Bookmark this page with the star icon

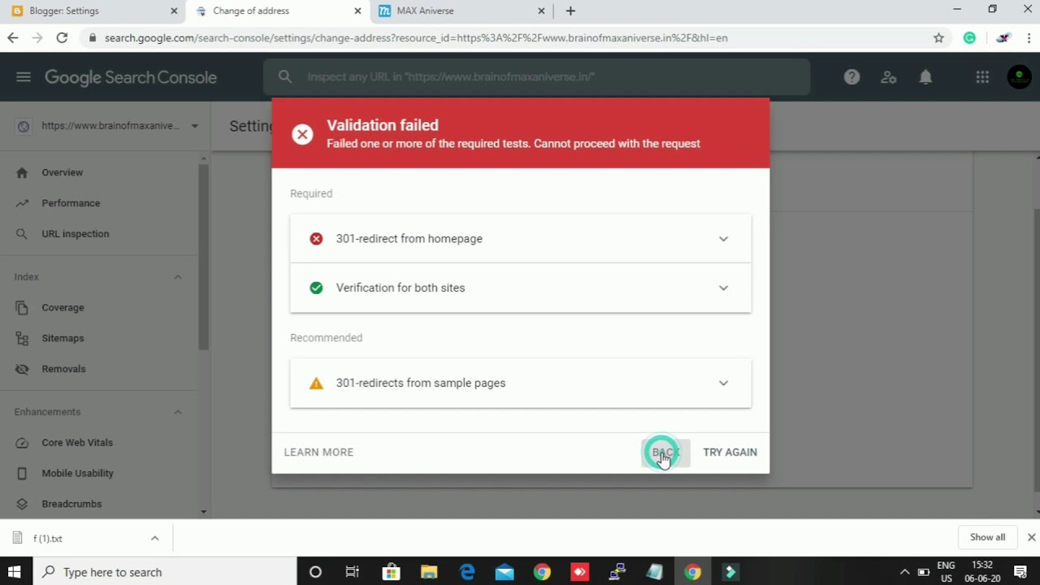click(938, 37)
